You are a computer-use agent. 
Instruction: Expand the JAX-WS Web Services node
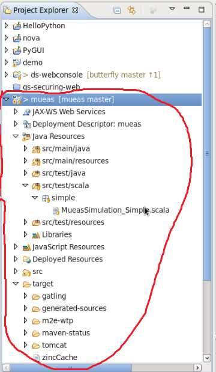[16, 112]
